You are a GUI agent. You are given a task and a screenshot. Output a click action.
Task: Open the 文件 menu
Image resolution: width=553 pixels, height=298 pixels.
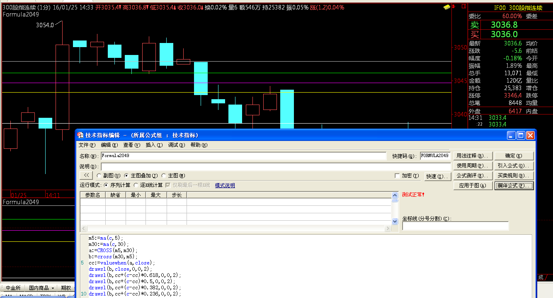[x=87, y=145]
